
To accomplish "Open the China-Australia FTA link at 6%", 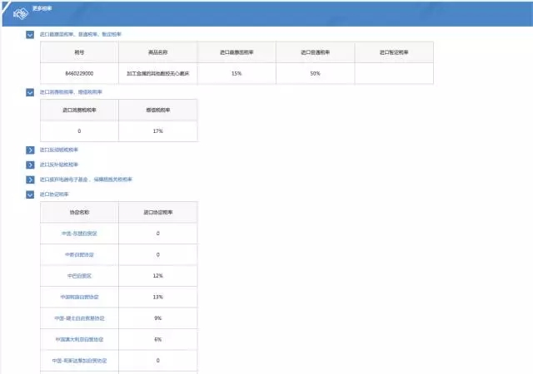I will tap(79, 339).
